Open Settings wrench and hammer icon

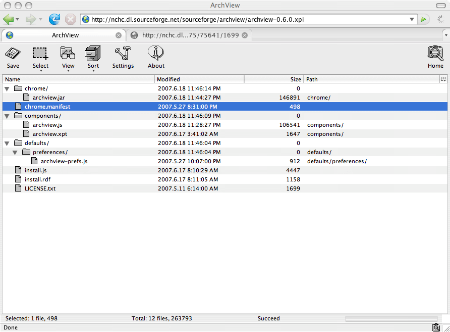pyautogui.click(x=123, y=54)
